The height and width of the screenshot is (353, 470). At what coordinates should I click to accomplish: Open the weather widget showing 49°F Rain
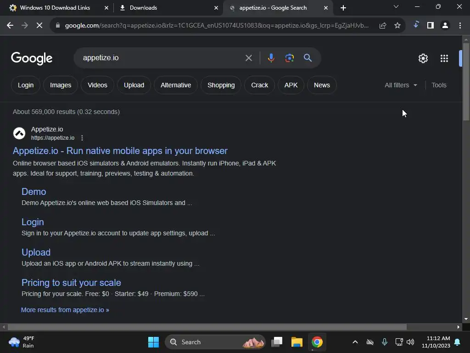(x=22, y=342)
